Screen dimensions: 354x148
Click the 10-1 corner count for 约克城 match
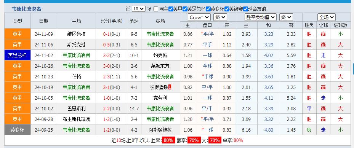click(x=134, y=56)
